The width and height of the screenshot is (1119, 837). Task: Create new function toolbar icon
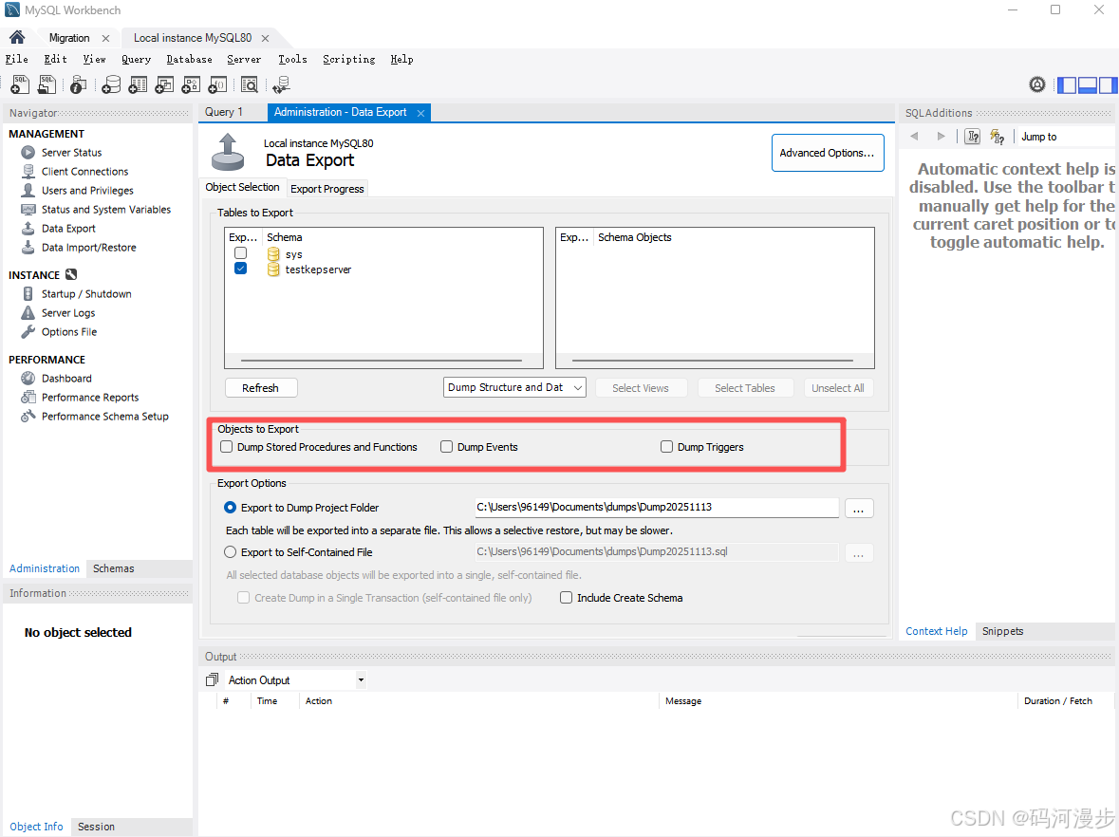click(x=217, y=84)
